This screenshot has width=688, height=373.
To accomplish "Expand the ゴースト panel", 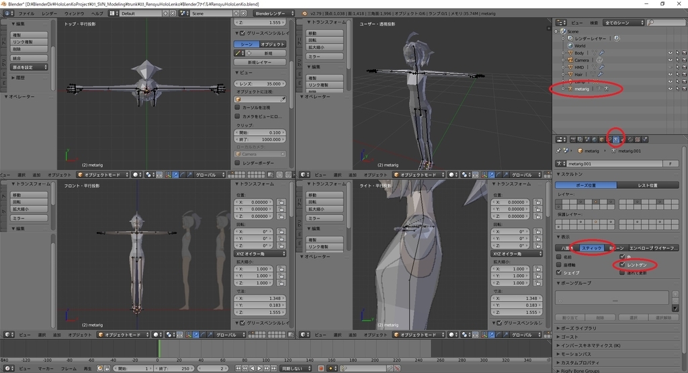I will pyautogui.click(x=570, y=337).
